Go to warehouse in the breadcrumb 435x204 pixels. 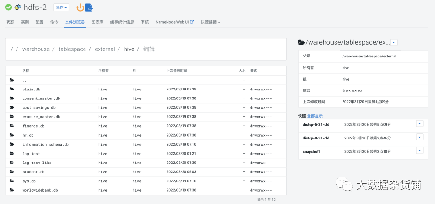tap(36, 49)
